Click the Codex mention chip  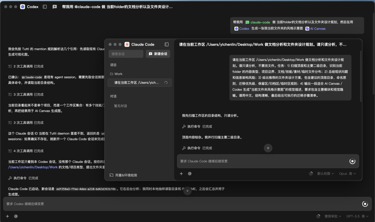(242, 28)
